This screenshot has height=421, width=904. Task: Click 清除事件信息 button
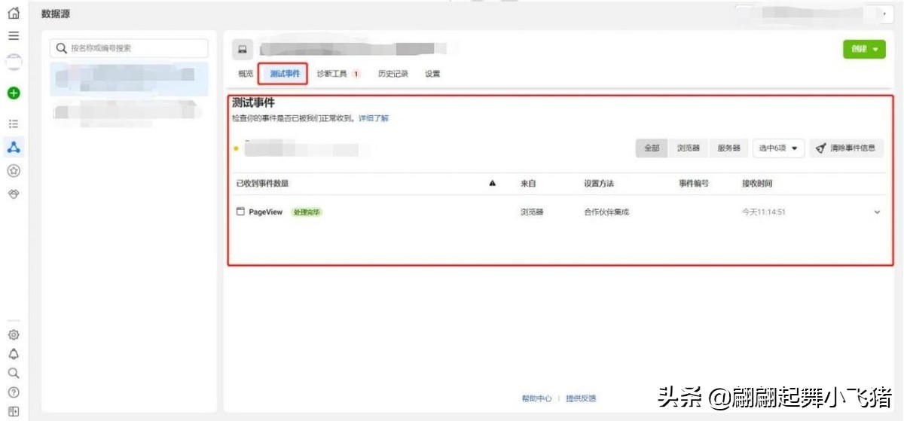846,148
